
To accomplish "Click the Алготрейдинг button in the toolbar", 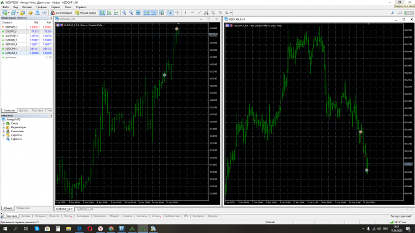I will pos(61,13).
